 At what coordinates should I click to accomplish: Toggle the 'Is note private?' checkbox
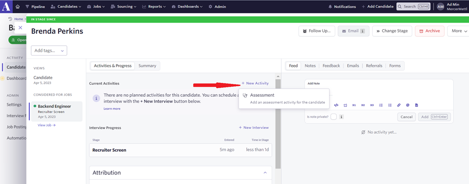click(x=333, y=117)
